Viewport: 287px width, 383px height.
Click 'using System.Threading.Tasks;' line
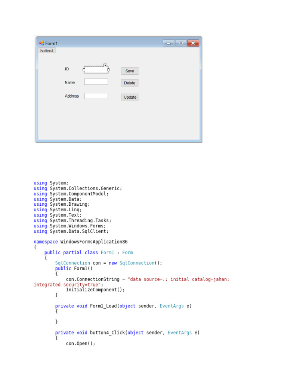(72, 221)
